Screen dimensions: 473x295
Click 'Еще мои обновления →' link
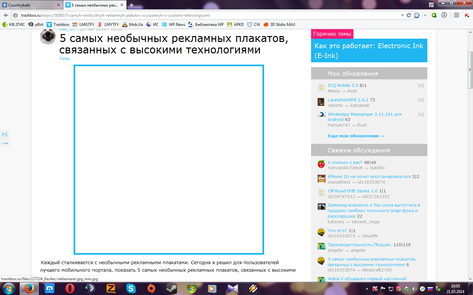356,136
